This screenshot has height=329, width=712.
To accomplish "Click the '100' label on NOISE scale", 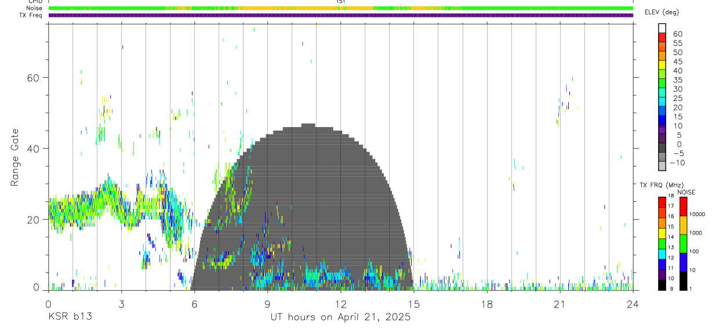I will 694,252.
